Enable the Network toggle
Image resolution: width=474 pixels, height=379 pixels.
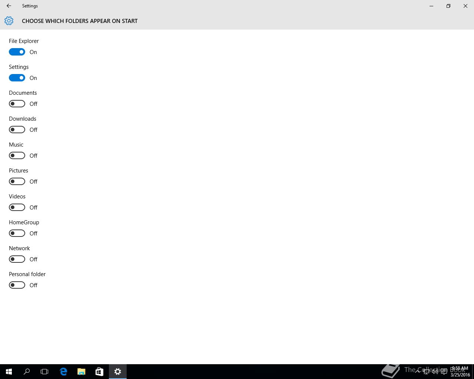17,259
